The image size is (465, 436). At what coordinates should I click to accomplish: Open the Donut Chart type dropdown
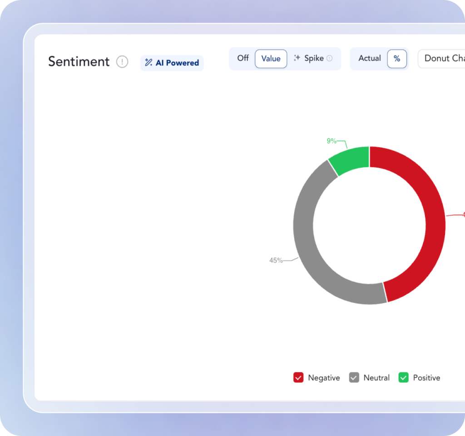[443, 59]
